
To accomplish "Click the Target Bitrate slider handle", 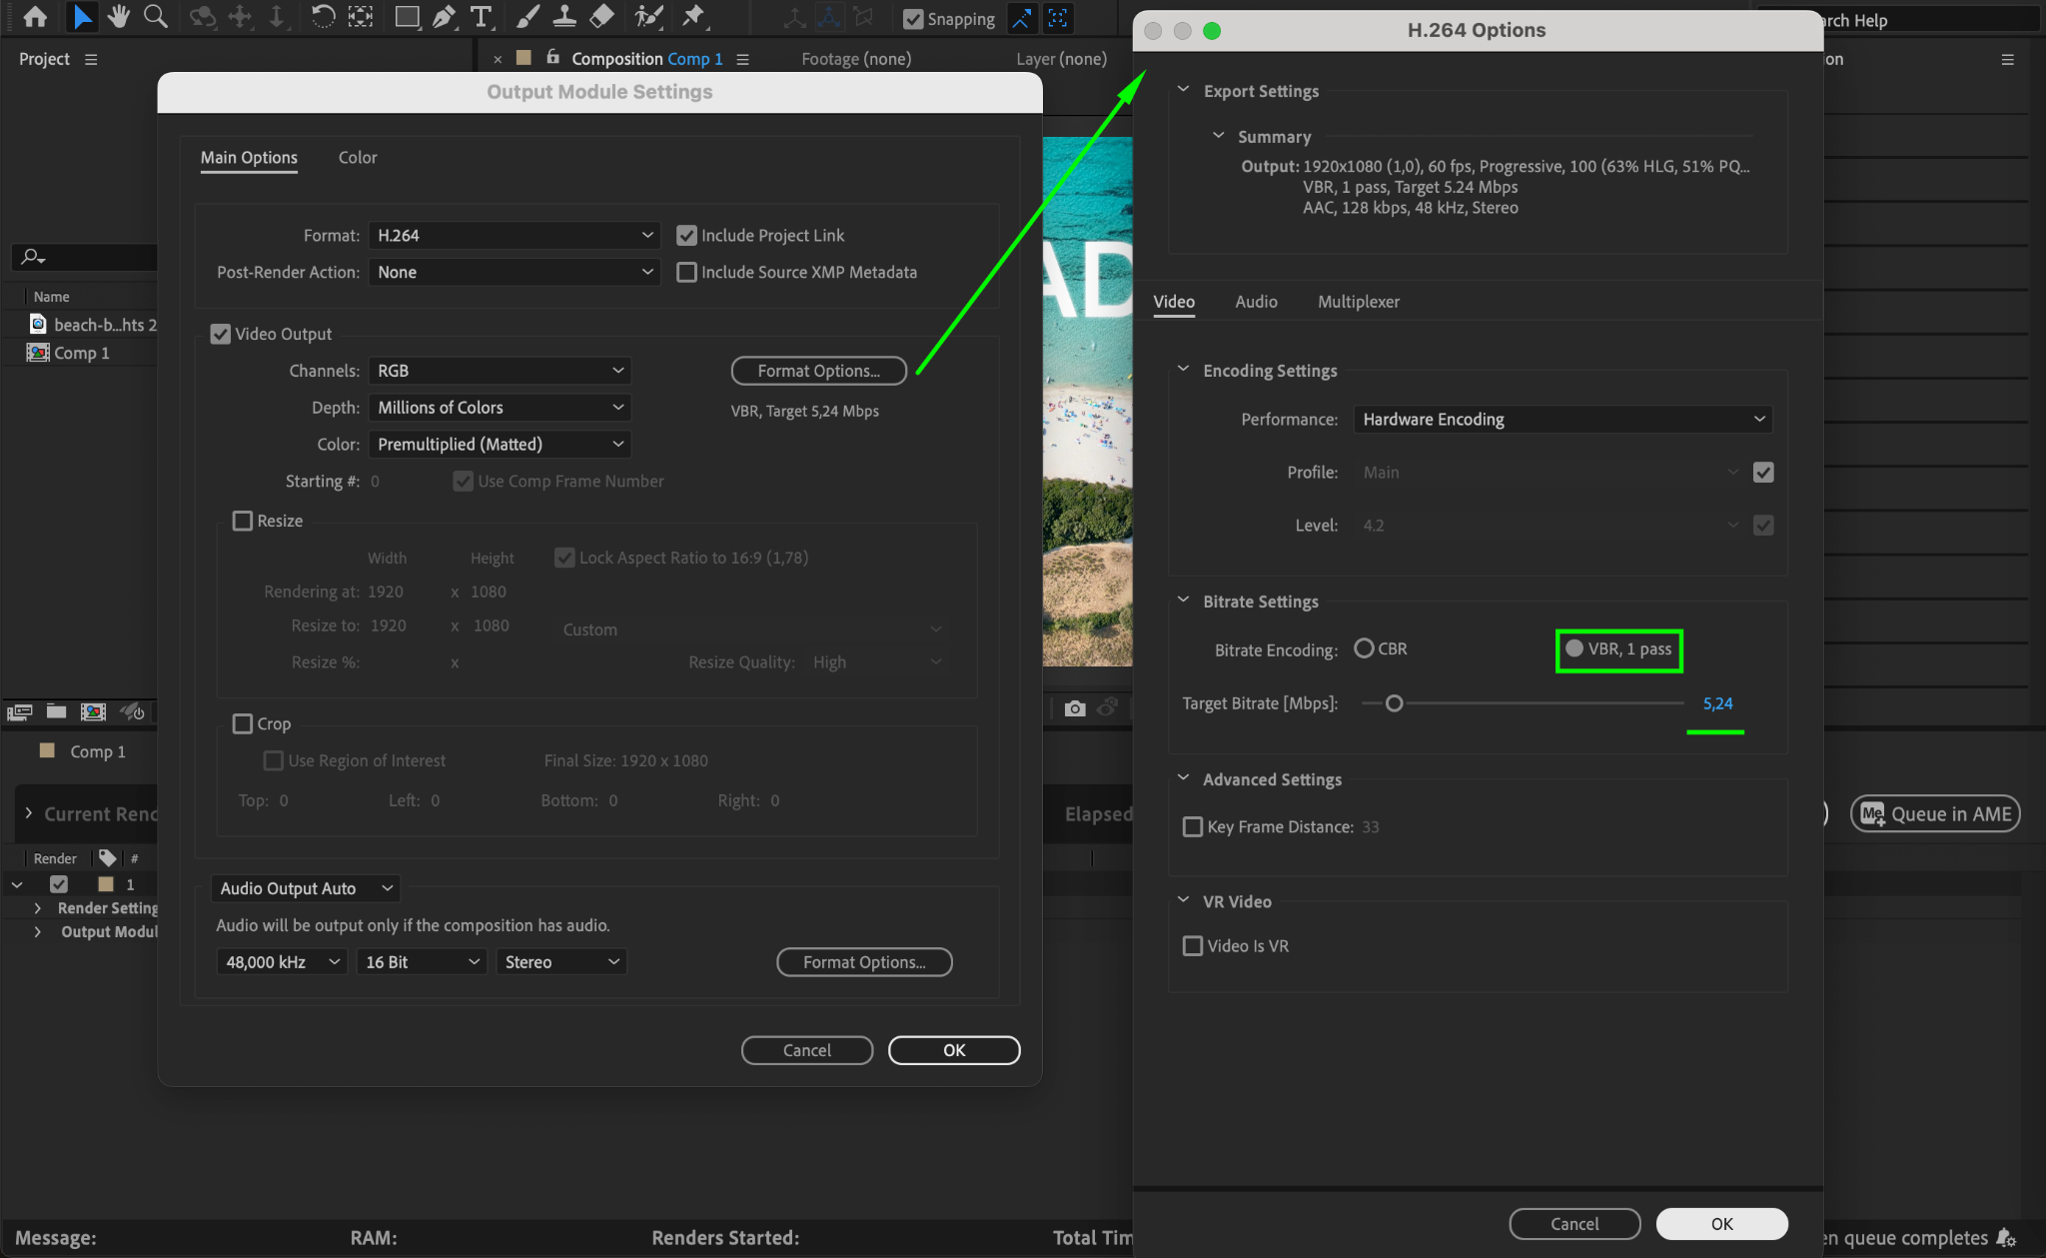I will tap(1394, 703).
